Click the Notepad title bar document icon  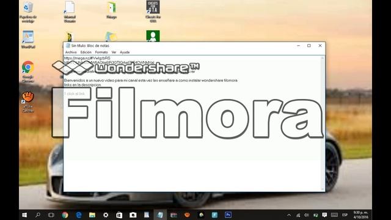click(x=68, y=46)
